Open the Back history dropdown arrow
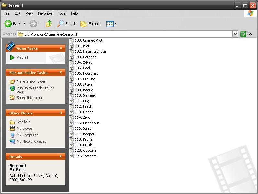Image resolution: width=258 pixels, height=194 pixels. [24, 24]
